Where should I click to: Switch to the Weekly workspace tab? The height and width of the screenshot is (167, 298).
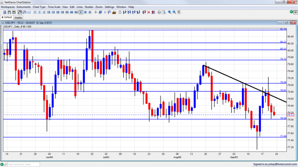18,17
